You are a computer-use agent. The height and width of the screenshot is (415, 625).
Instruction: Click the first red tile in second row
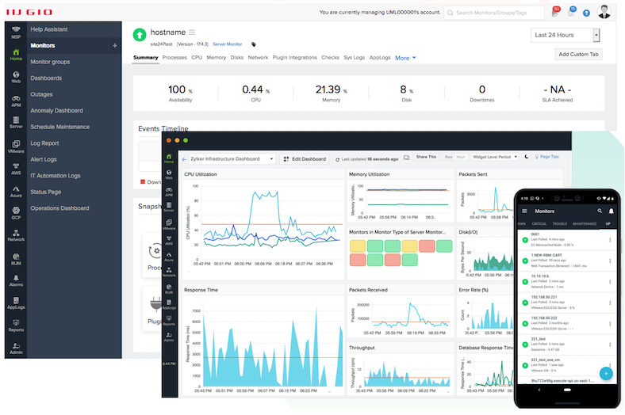click(x=358, y=260)
